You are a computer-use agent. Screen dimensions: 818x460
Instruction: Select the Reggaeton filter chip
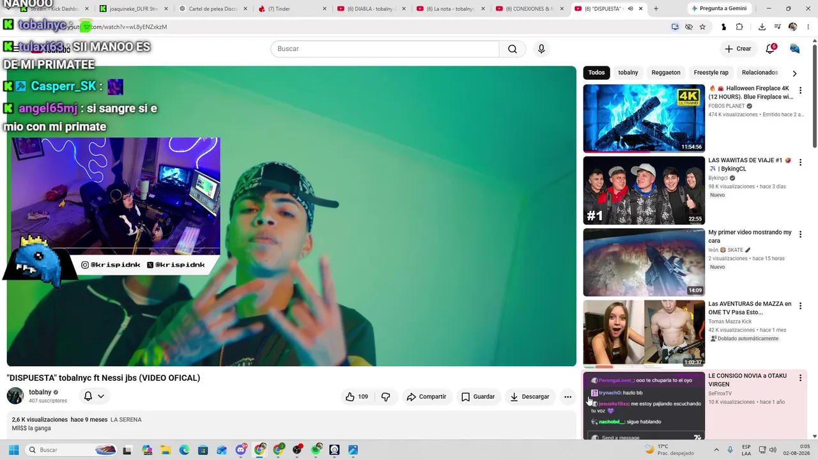tap(666, 73)
